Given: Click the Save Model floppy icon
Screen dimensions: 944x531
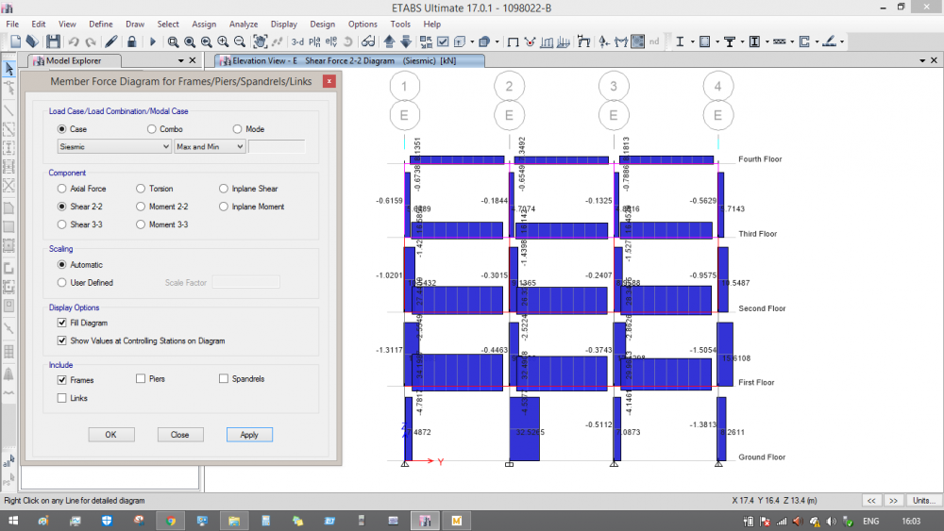Looking at the screenshot, I should [x=53, y=41].
